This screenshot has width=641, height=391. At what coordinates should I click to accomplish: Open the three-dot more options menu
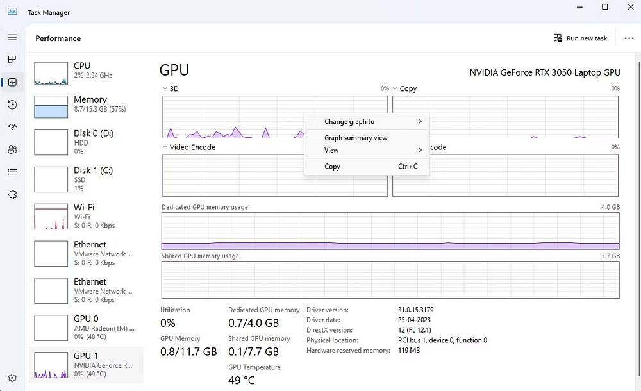(x=629, y=38)
